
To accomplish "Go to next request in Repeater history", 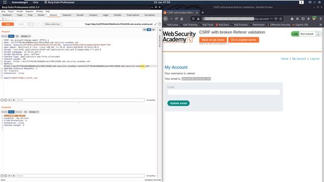I will (x=37, y=24).
